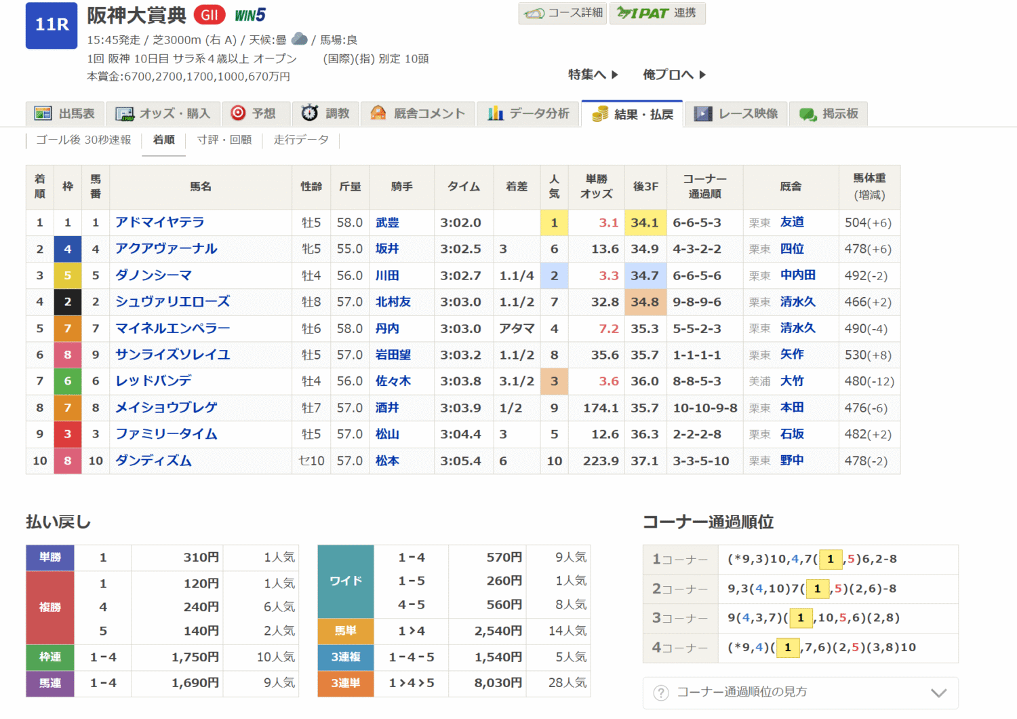Open the 俺プロへ arrow link

pos(675,75)
